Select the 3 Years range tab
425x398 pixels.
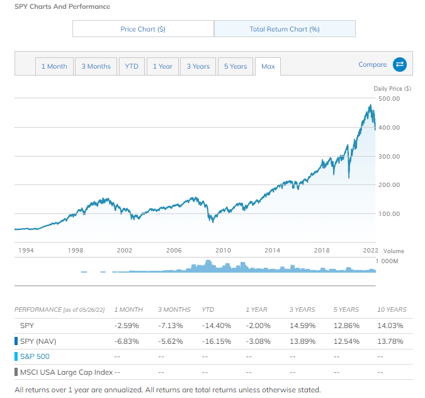coord(198,66)
